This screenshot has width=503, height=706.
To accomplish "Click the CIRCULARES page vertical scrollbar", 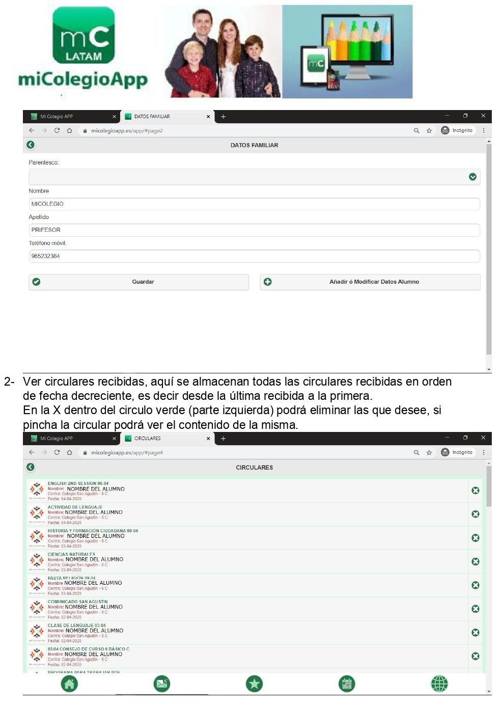I will pos(489,486).
